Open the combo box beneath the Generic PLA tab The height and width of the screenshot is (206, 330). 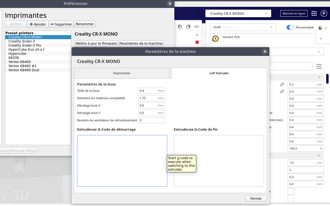(296, 51)
